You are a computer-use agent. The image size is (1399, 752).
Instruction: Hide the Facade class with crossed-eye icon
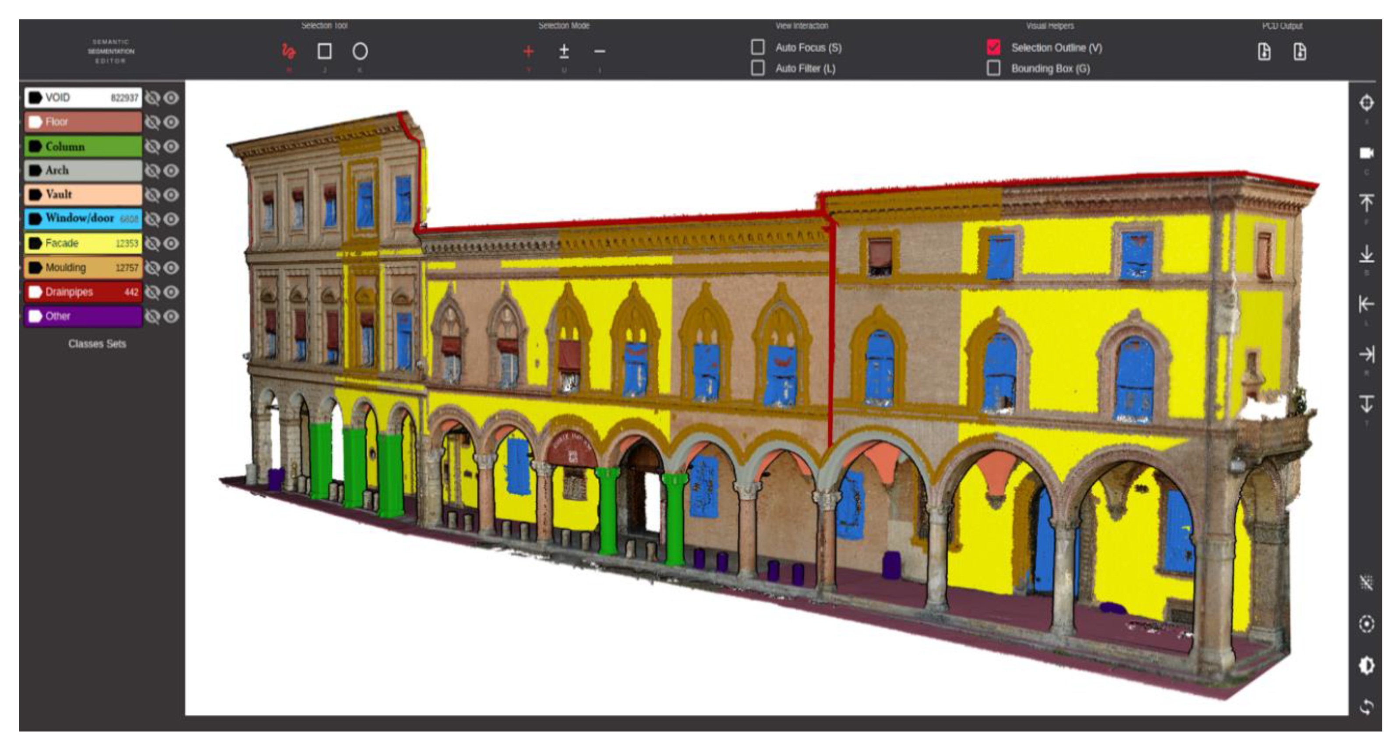152,244
